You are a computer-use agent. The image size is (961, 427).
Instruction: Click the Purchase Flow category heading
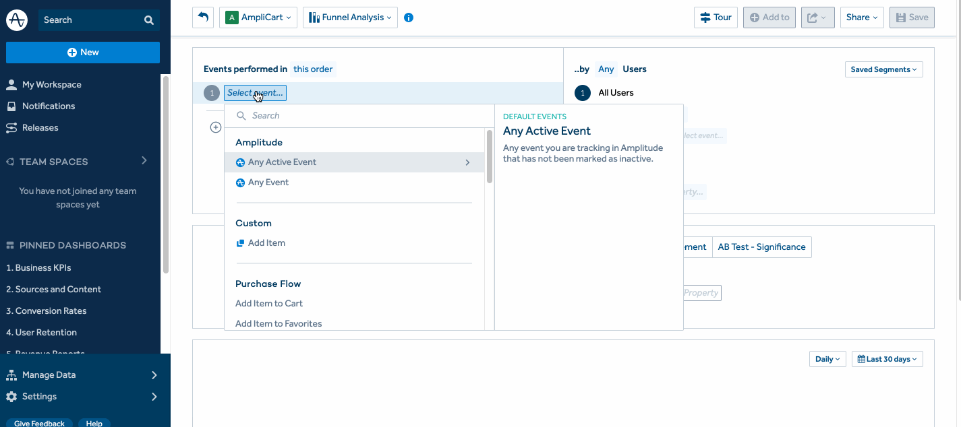click(x=268, y=284)
